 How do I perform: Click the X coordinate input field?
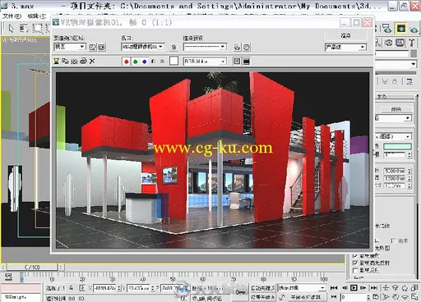pyautogui.click(x=105, y=288)
